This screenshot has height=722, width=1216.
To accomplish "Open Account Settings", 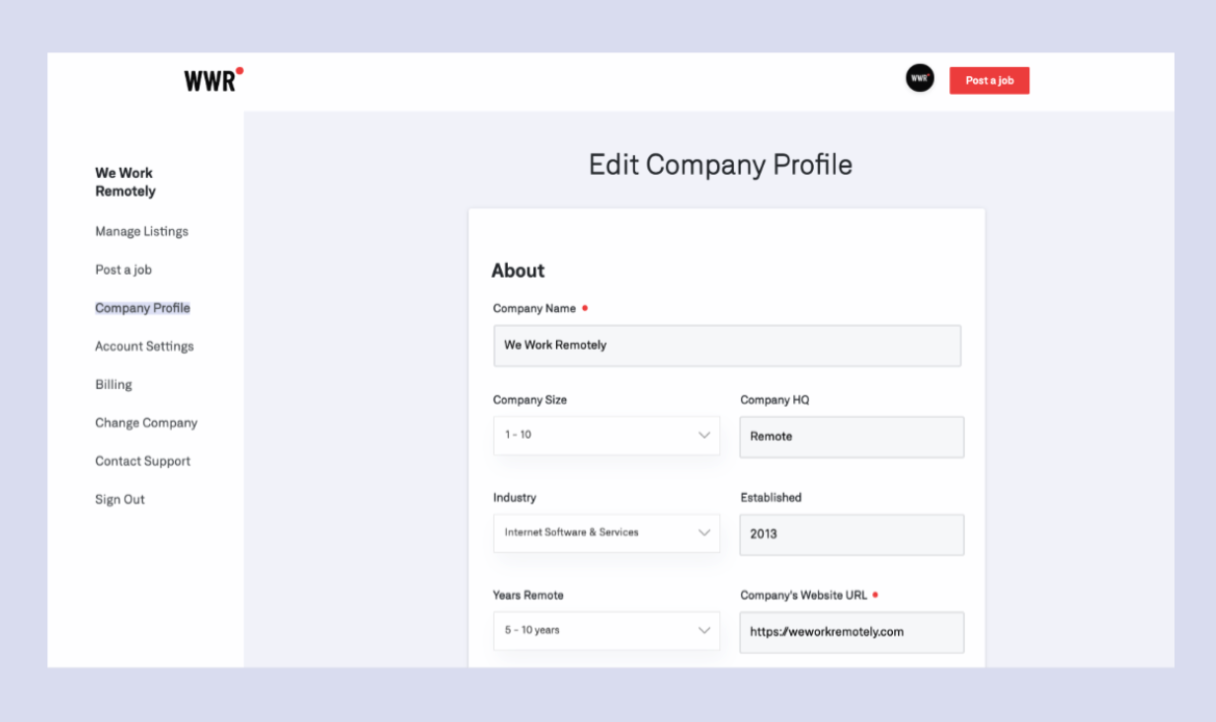I will click(144, 346).
